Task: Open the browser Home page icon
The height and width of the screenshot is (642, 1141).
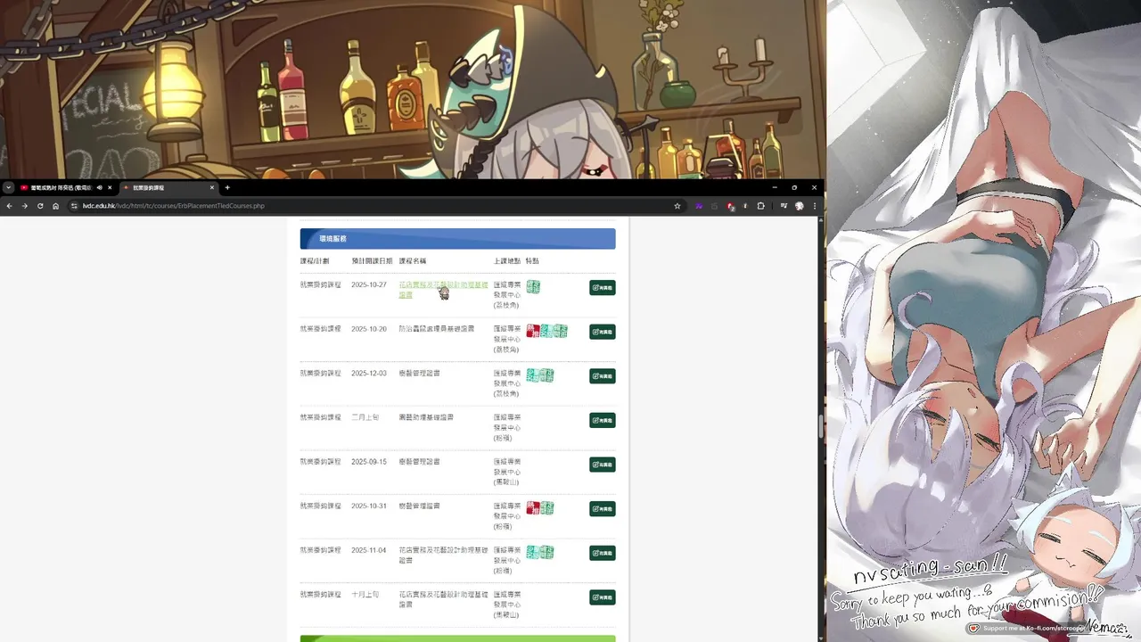Action: 55,206
